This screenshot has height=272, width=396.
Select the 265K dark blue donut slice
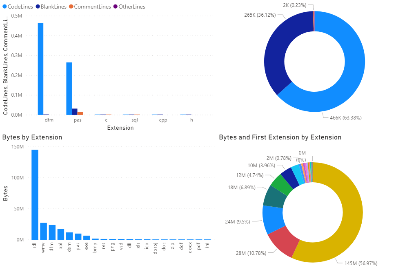tap(276, 48)
